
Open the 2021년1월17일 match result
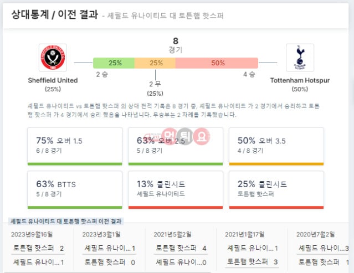pyautogui.click(x=252, y=248)
